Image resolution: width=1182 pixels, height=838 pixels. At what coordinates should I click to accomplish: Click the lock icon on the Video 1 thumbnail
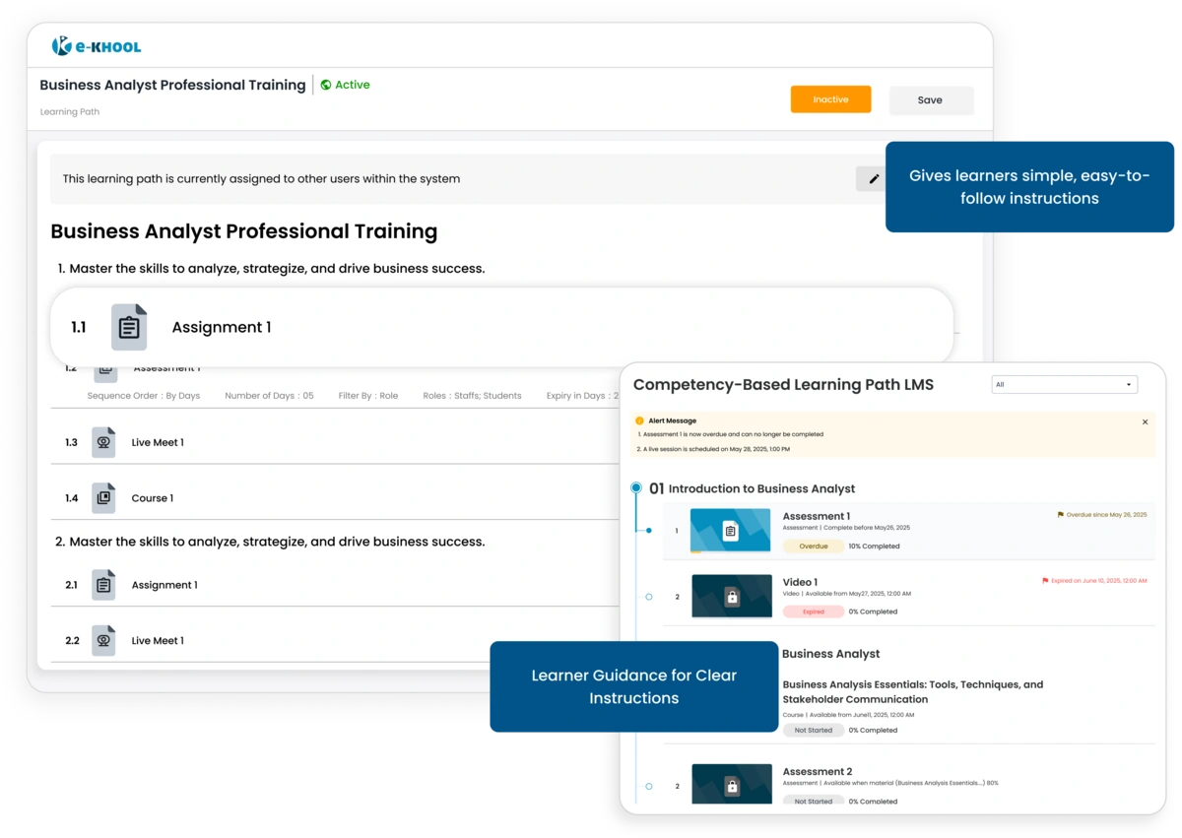731,596
